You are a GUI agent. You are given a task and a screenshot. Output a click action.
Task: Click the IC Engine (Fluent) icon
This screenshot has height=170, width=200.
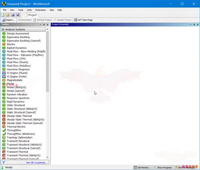4,73
